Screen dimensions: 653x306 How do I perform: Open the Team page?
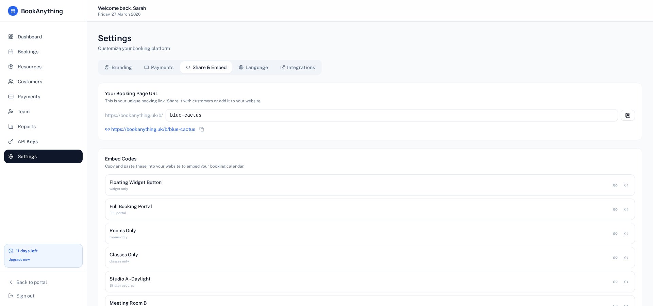[43, 112]
